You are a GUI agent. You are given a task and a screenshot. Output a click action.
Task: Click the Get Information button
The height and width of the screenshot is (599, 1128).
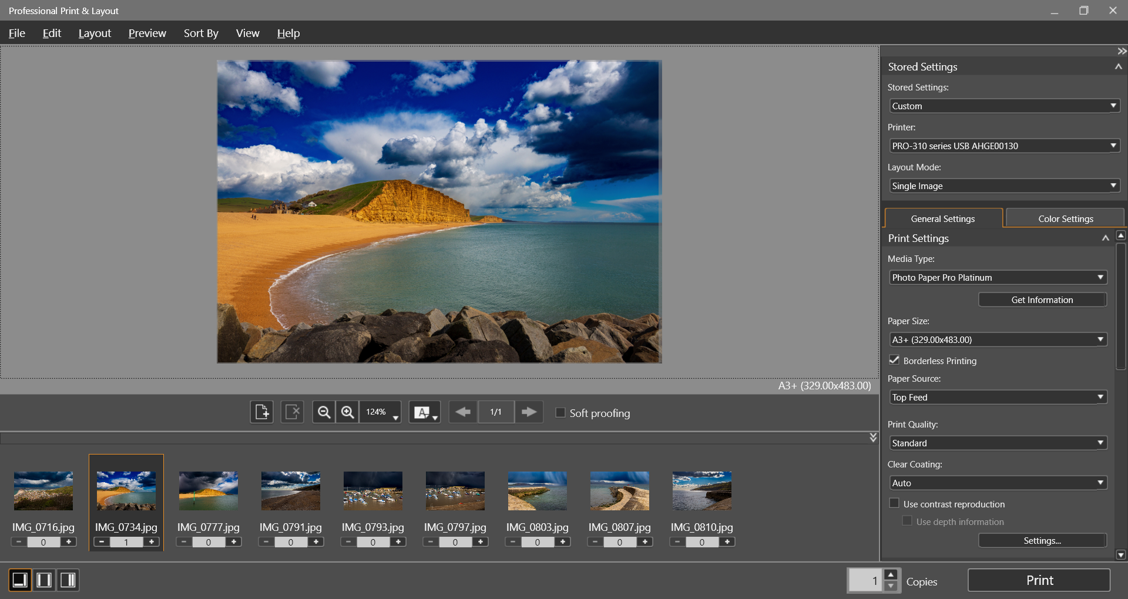pos(1042,299)
